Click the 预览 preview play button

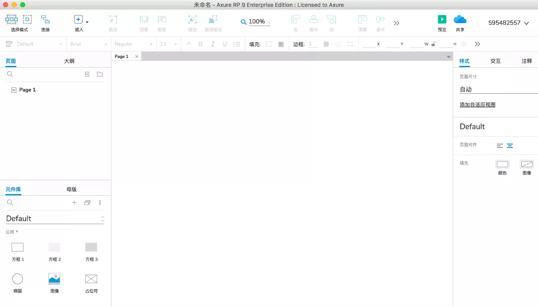[442, 19]
